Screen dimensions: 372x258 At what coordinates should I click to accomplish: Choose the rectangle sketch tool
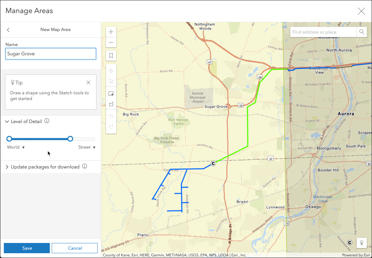111,94
